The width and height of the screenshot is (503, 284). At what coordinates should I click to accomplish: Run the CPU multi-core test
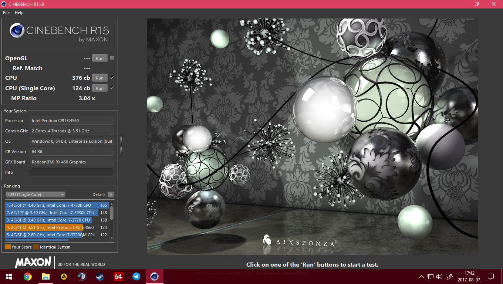point(100,78)
